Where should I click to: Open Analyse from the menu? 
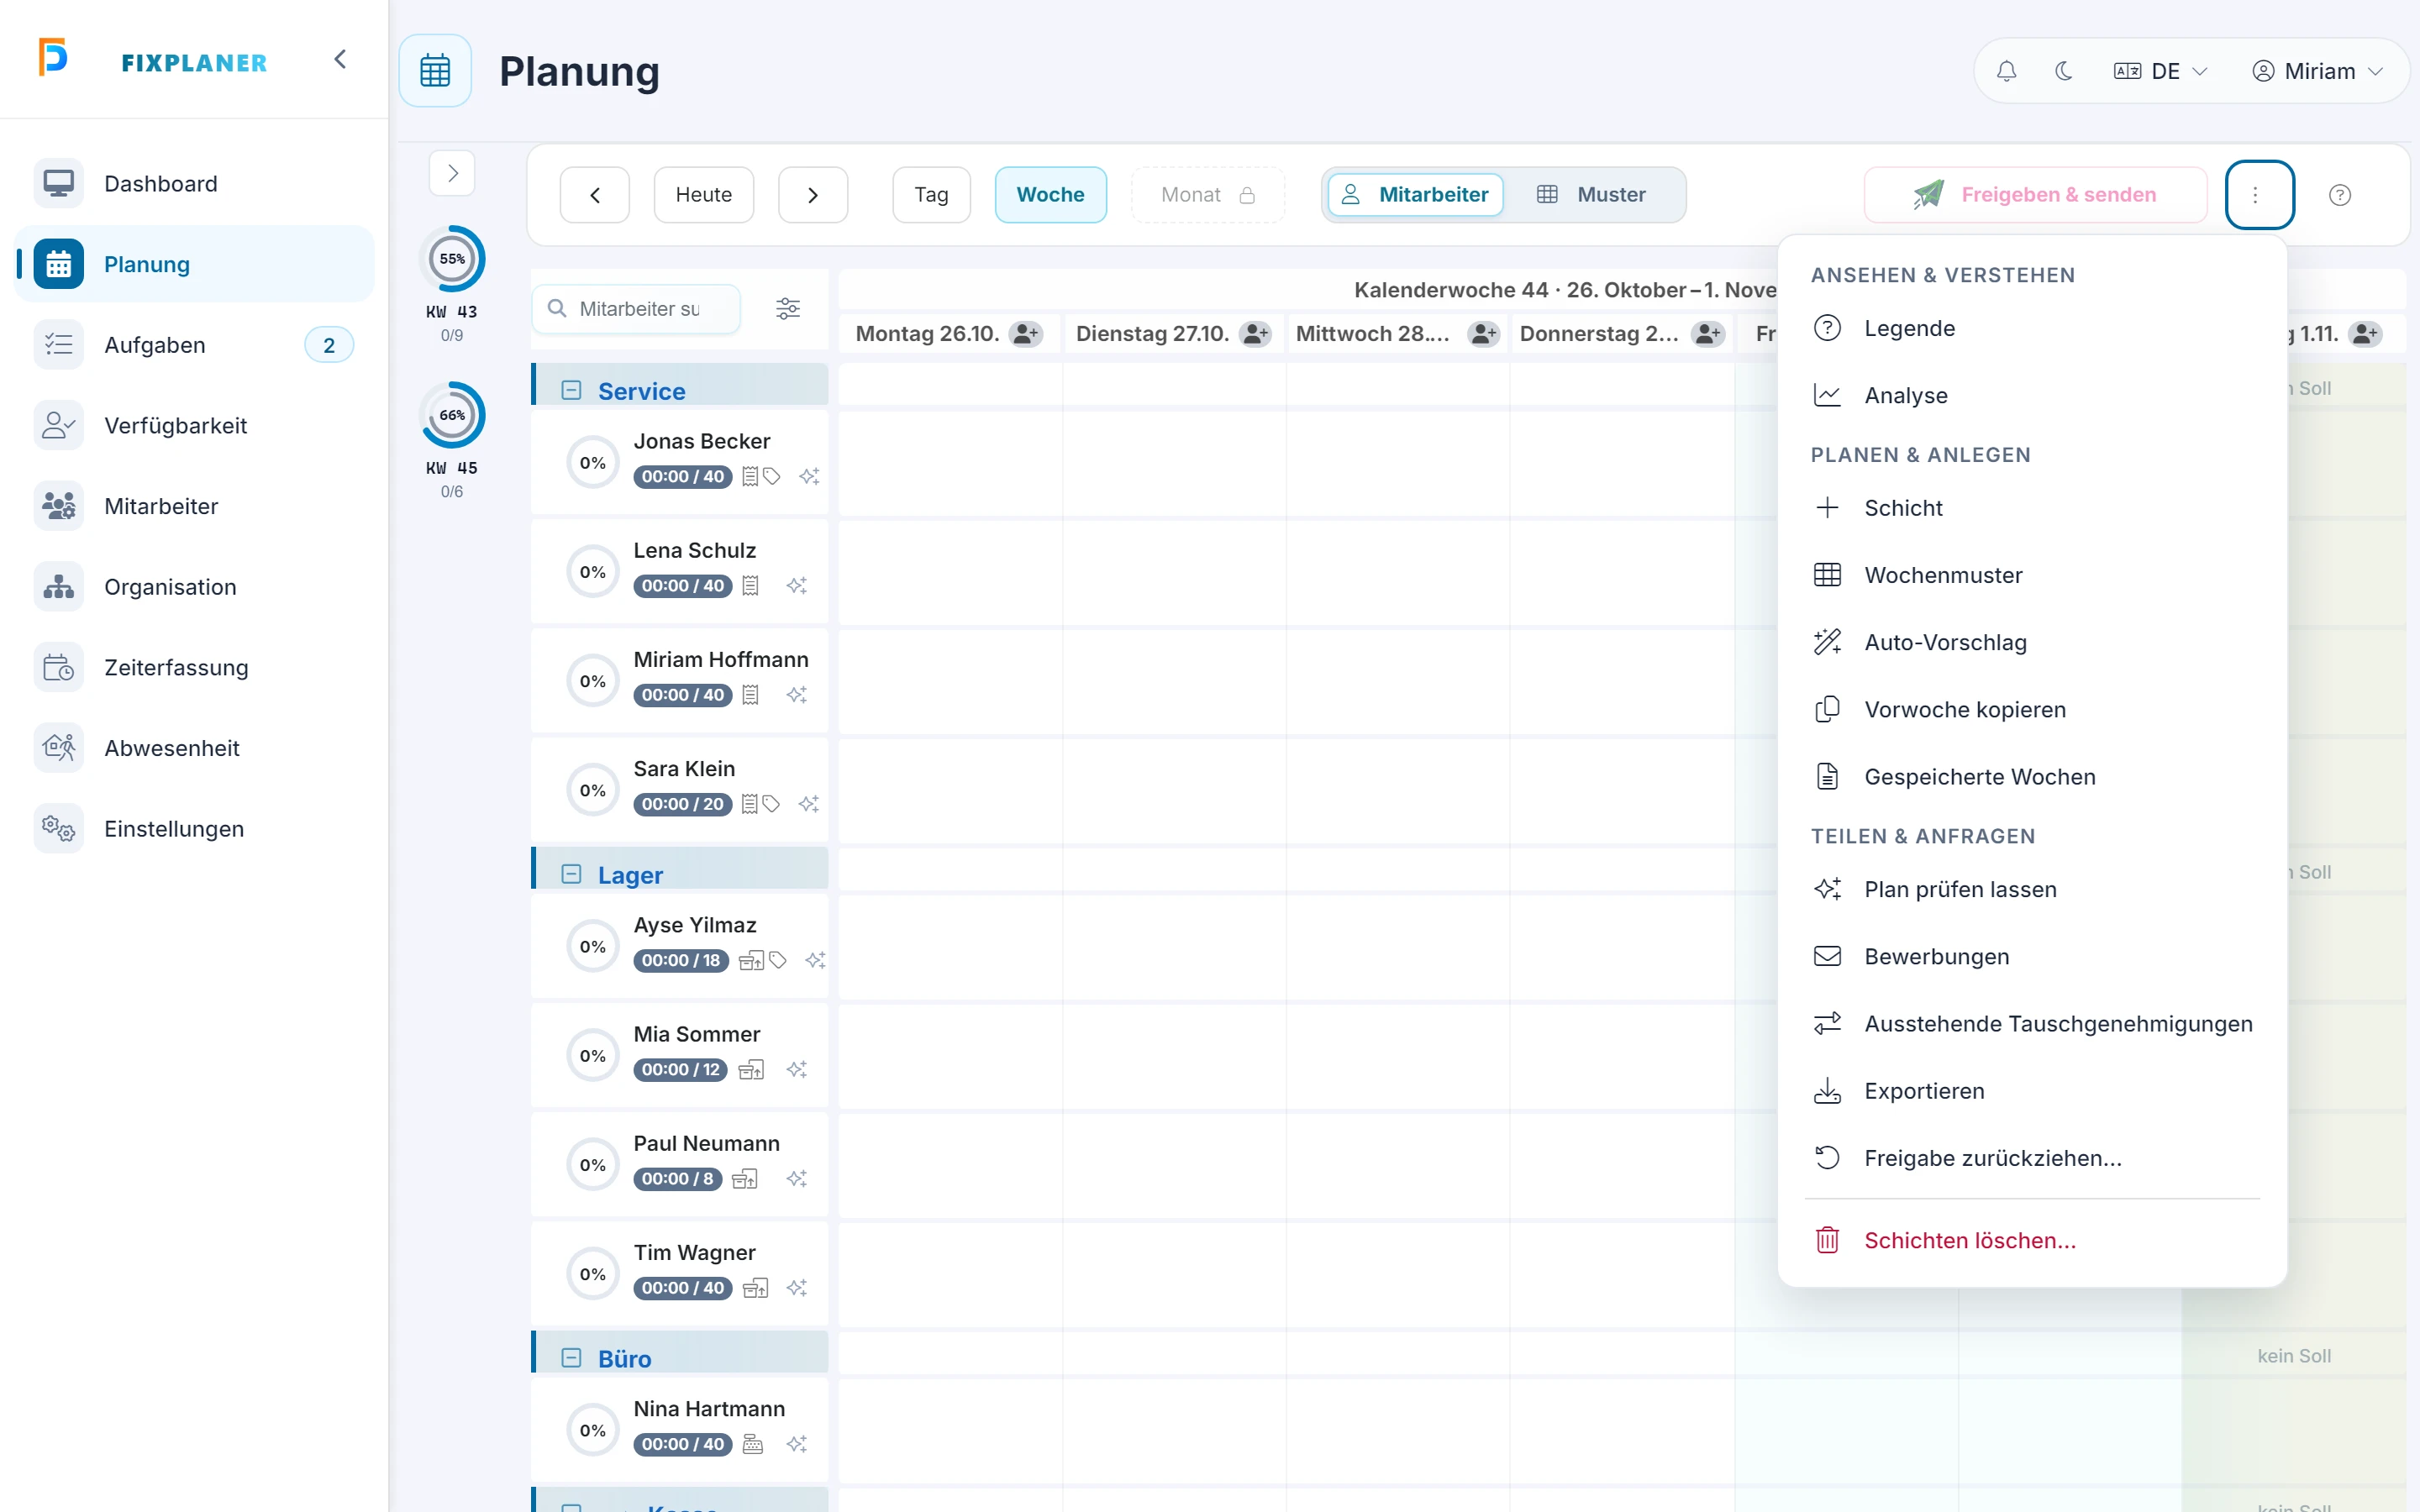2032,395
